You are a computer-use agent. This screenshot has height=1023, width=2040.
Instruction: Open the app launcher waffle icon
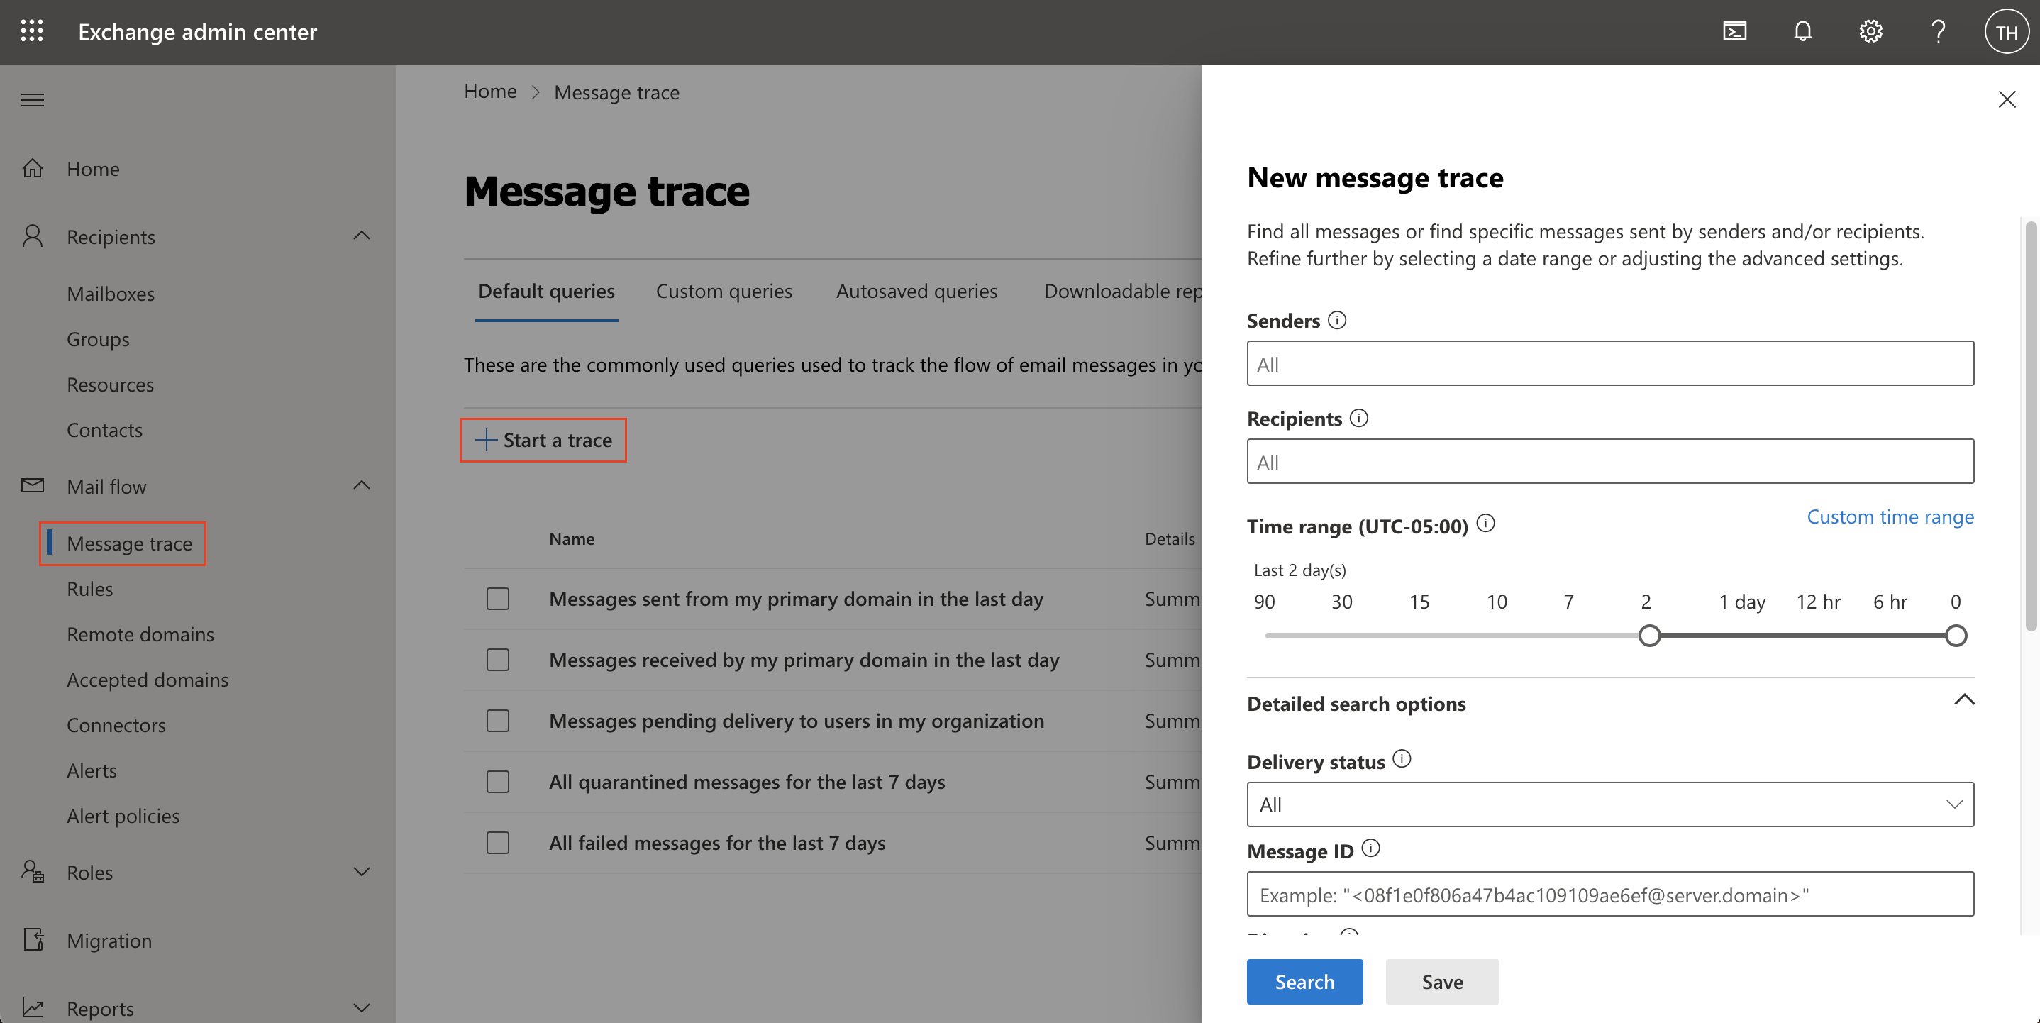click(x=32, y=32)
